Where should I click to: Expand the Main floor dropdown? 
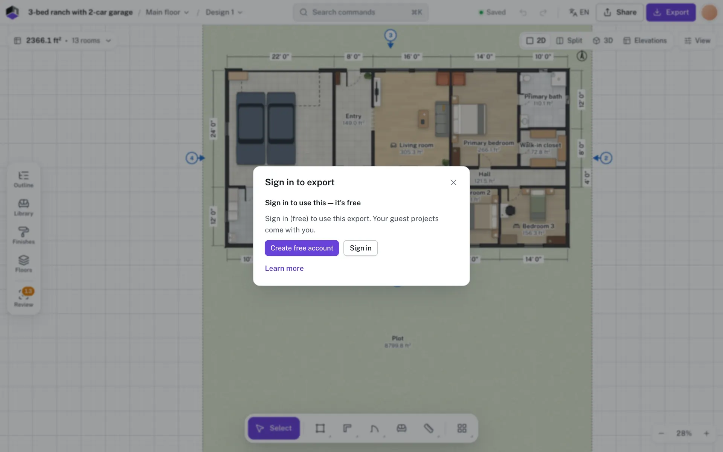coord(167,12)
